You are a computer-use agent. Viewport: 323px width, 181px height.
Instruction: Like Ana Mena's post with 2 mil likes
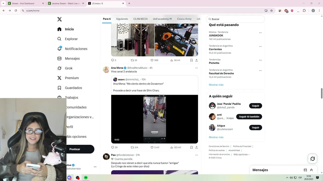point(152,147)
